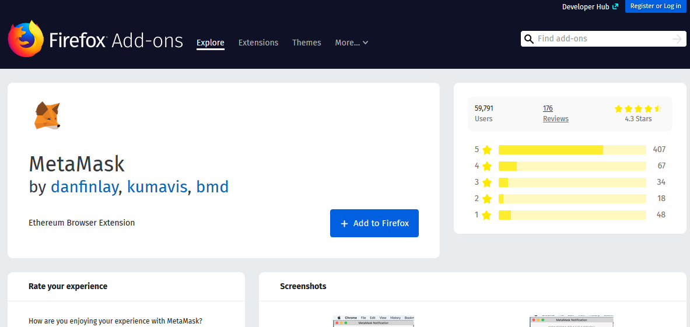Click the Screenshots heading
The height and width of the screenshot is (327, 690).
click(303, 286)
